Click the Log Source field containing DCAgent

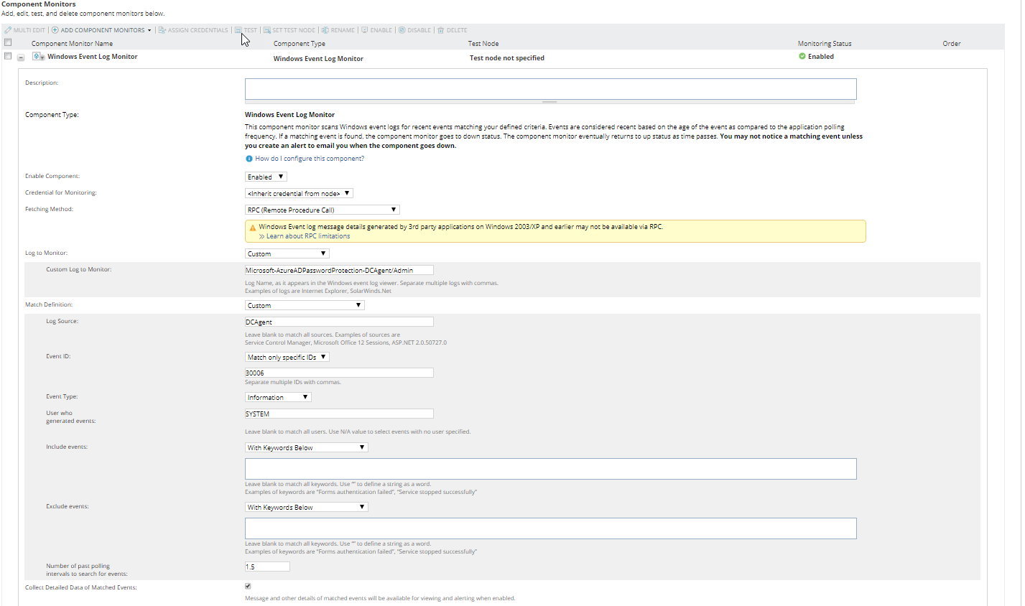point(339,322)
